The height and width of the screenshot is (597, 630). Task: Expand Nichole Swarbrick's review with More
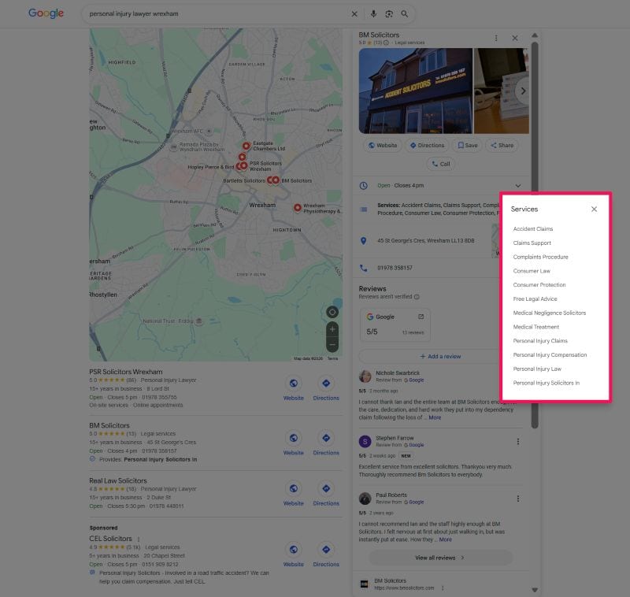[x=435, y=417]
